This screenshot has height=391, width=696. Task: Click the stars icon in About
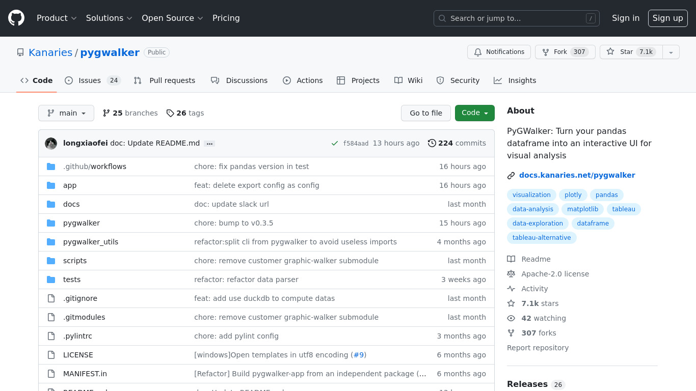(511, 303)
